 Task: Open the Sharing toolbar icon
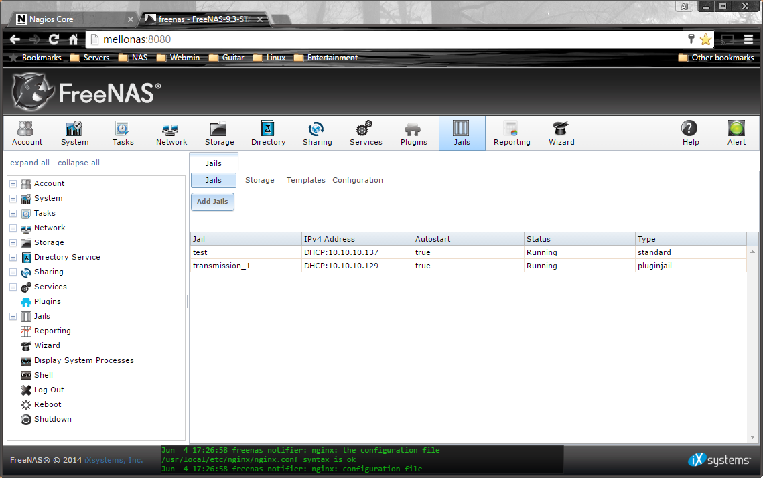click(x=318, y=133)
